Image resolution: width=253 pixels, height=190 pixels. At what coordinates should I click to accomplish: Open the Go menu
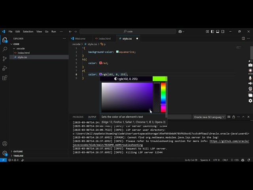pyautogui.click(x=47, y=32)
